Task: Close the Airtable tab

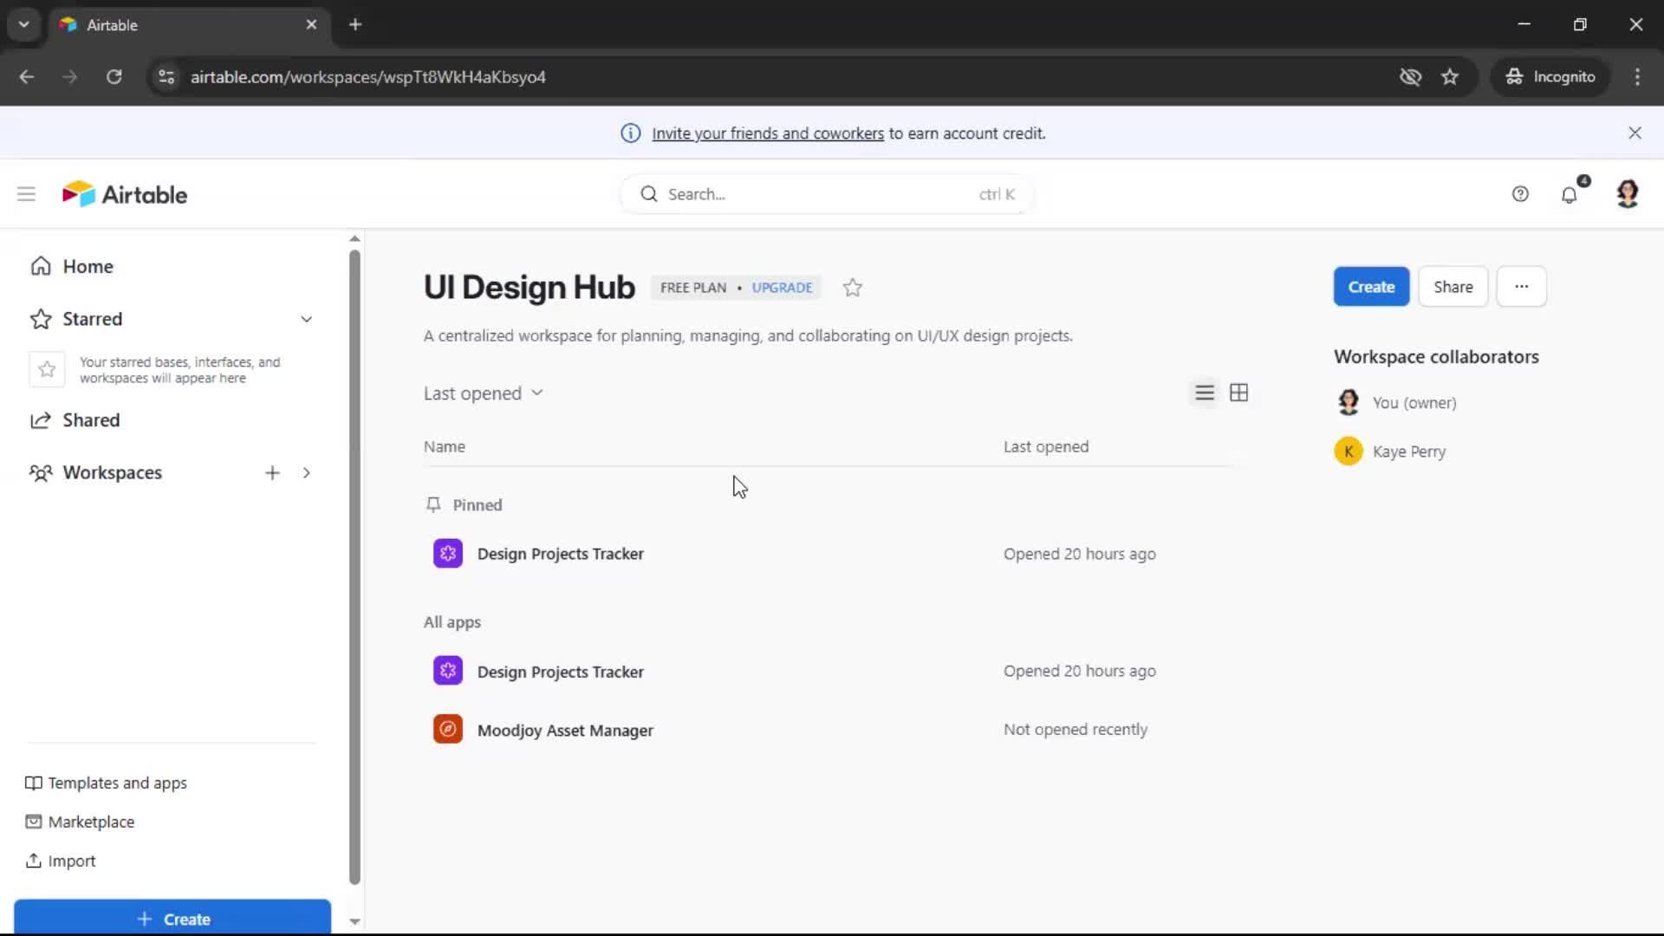Action: tap(311, 24)
